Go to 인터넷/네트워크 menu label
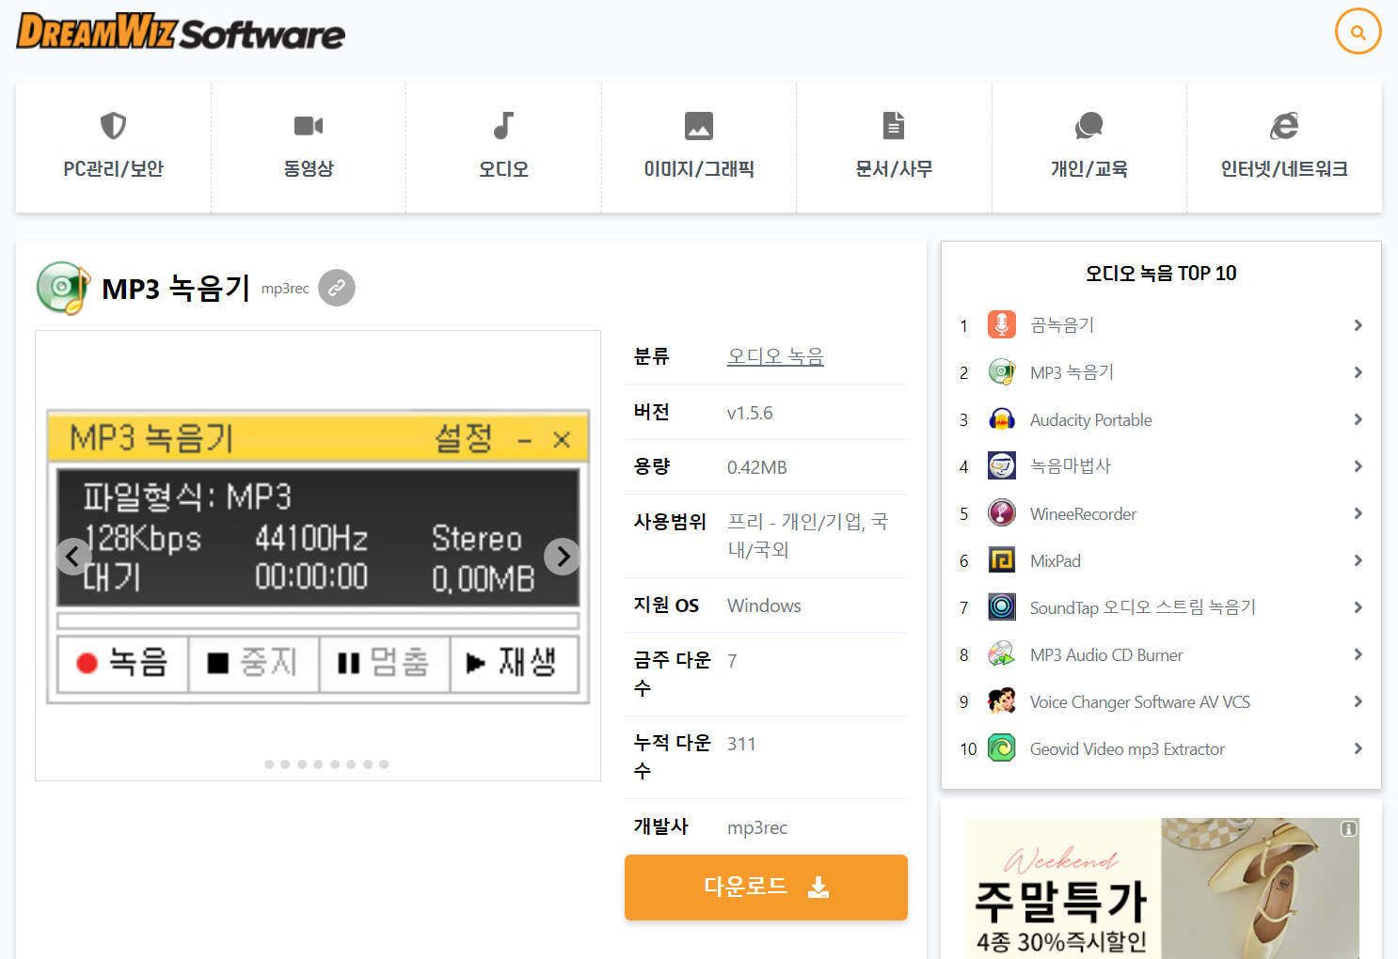The height and width of the screenshot is (959, 1398). tap(1284, 169)
